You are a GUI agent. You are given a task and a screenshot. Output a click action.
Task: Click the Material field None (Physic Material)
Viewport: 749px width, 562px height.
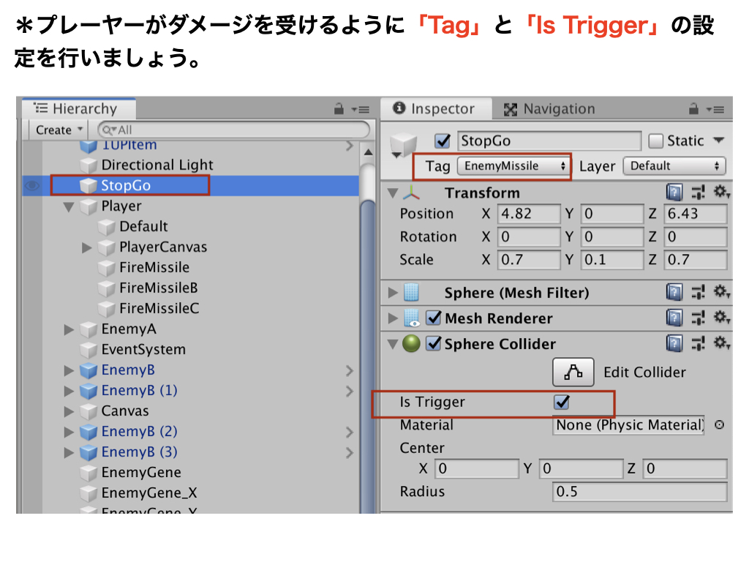point(628,425)
